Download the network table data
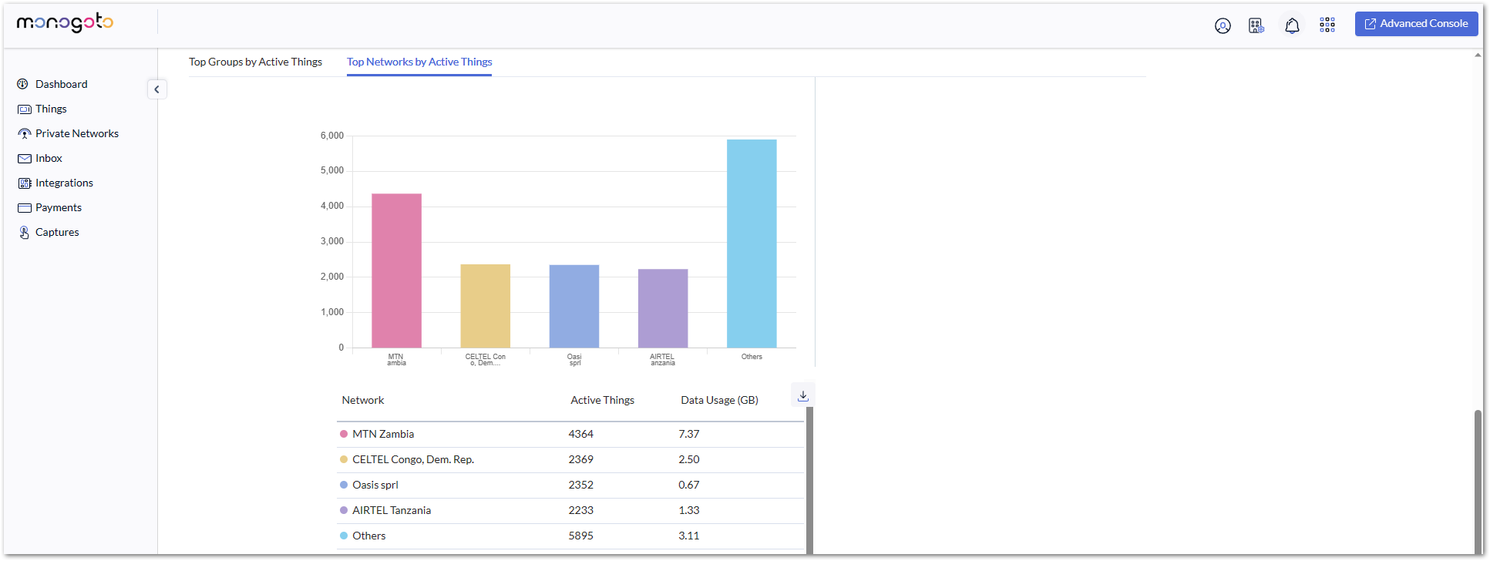Image resolution: width=1490 pixels, height=561 pixels. coord(802,395)
